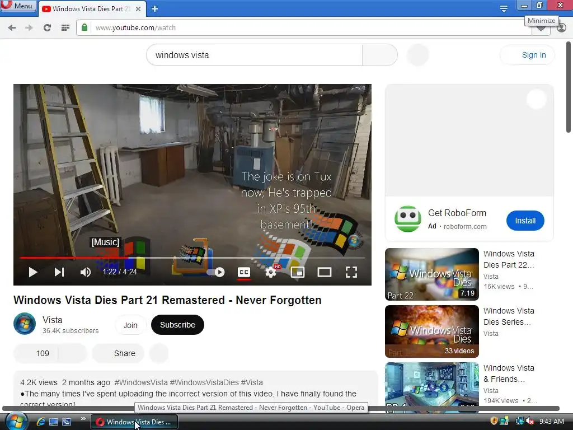Image resolution: width=573 pixels, height=430 pixels.
Task: Open Speed Dial grid icon
Action: (65, 28)
